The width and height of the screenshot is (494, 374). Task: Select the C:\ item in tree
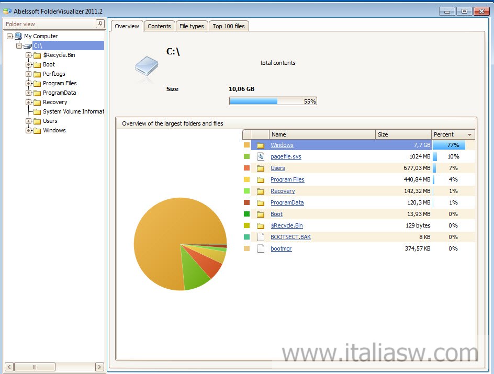68,46
